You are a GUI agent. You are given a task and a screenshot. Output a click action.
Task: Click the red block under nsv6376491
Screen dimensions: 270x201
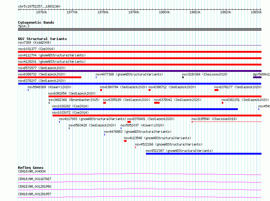(129, 122)
